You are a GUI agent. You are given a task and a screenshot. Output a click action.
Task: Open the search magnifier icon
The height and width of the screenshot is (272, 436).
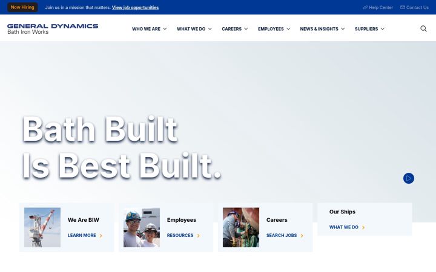tap(423, 28)
